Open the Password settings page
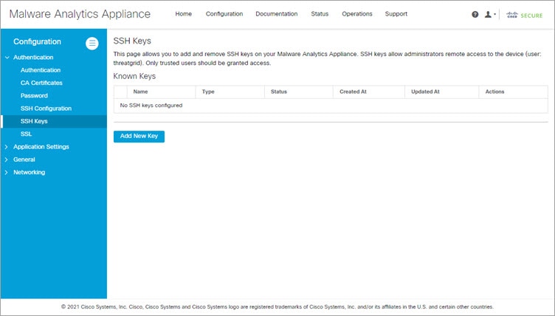Screen dimensions: 555x316 [34, 95]
